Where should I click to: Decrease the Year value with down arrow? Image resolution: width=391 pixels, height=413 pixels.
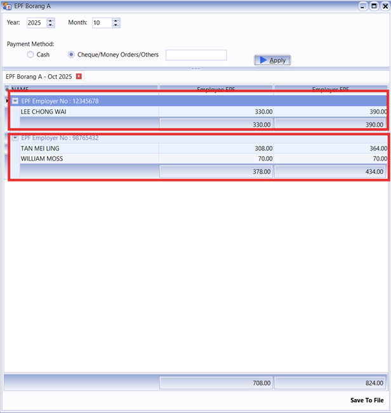pyautogui.click(x=51, y=25)
